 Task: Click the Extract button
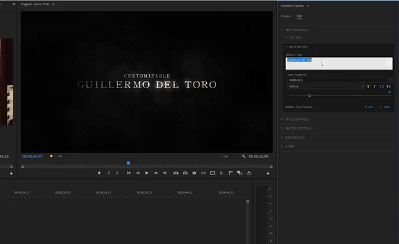[x=185, y=173]
